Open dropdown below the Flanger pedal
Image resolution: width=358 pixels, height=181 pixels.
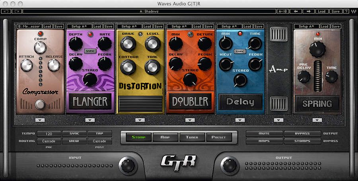pos(90,120)
